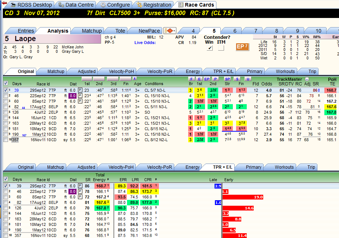
Task: Click P icon in upper 22Sep12 row
Action: point(80,96)
